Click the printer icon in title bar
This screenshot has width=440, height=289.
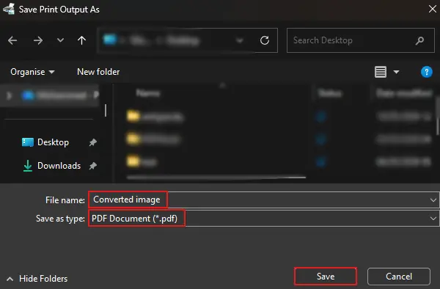coord(8,9)
